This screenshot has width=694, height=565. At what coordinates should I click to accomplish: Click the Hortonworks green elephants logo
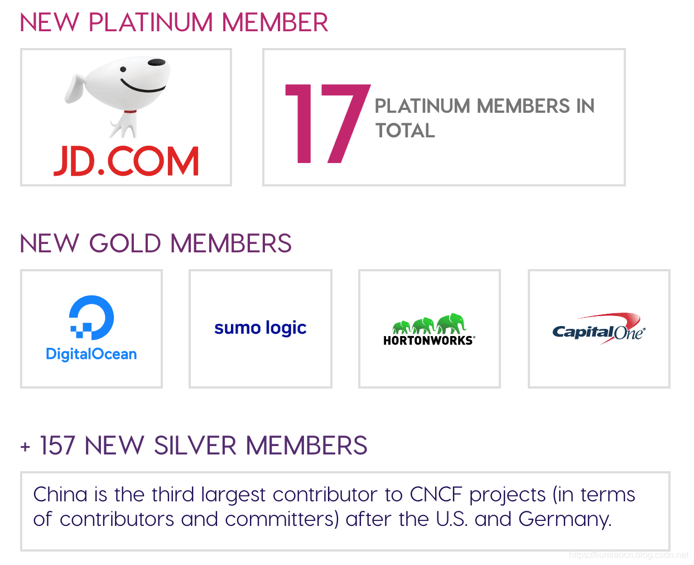pyautogui.click(x=429, y=323)
